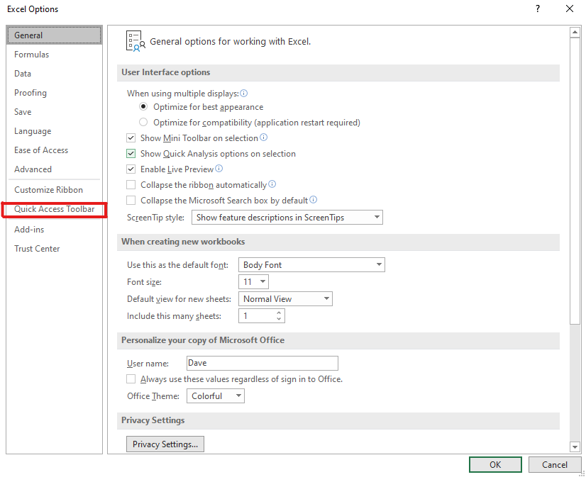The height and width of the screenshot is (477, 586).
Task: Click the General options header icon
Action: (x=135, y=41)
